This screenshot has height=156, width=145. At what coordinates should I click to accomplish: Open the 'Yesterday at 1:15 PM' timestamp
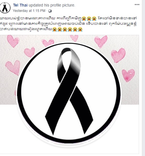coord(29,11)
